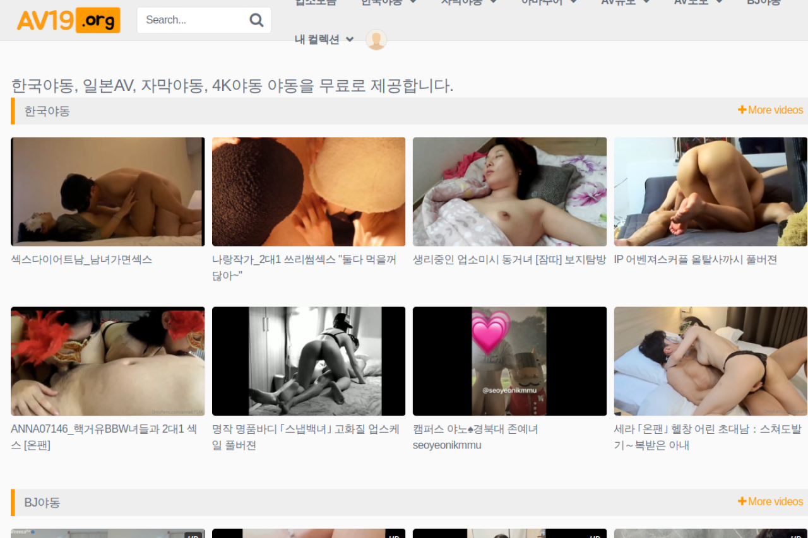Open the thumbnail above the IP 어벤져스커플 title
Image resolution: width=808 pixels, height=538 pixels.
711,192
